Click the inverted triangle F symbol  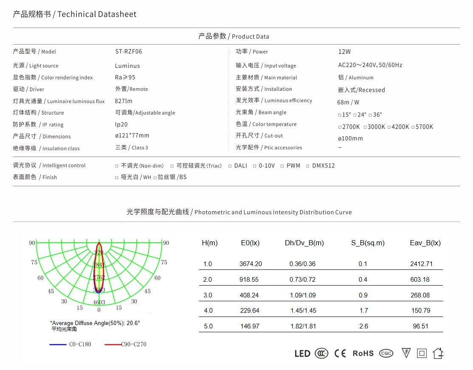pyautogui.click(x=406, y=353)
